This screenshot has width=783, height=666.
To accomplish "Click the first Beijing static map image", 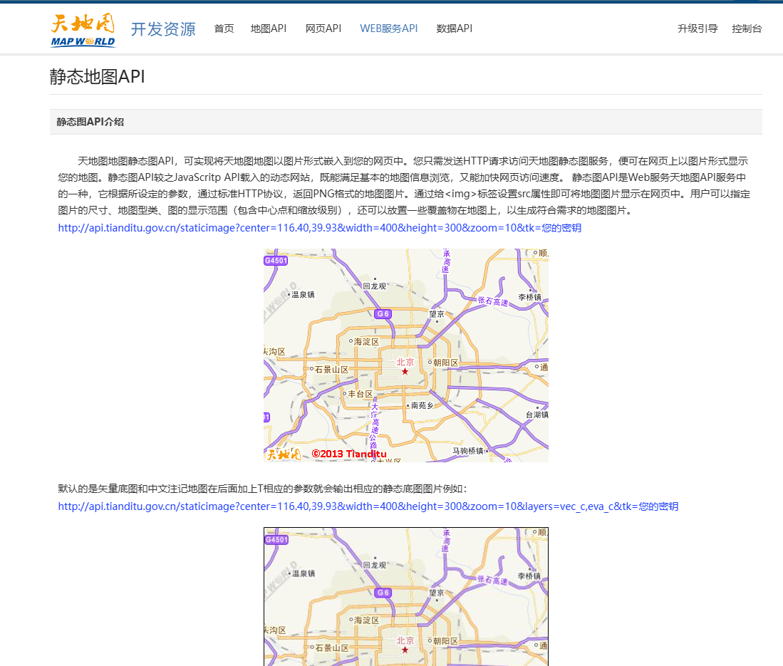I will click(406, 355).
